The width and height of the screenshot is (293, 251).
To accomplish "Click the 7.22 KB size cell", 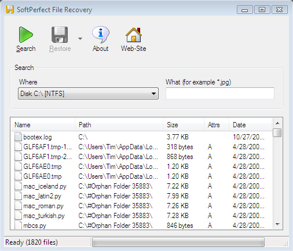I will pos(178,186).
